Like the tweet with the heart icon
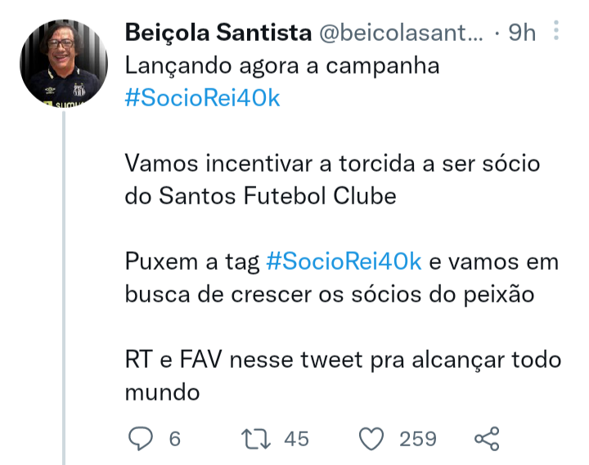589x465 pixels. [x=371, y=438]
